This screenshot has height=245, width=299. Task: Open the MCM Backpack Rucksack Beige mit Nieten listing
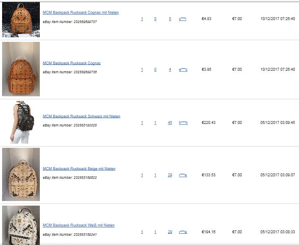79,169
